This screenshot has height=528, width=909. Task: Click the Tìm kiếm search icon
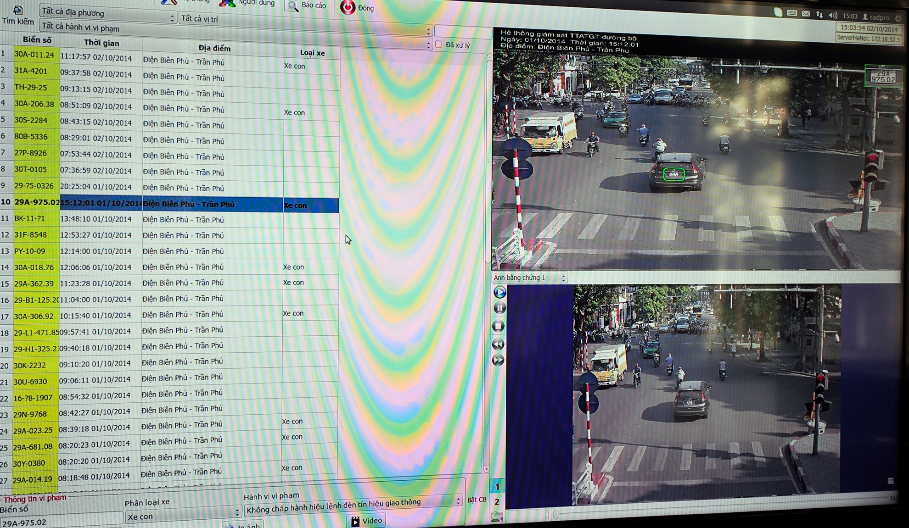pos(17,11)
